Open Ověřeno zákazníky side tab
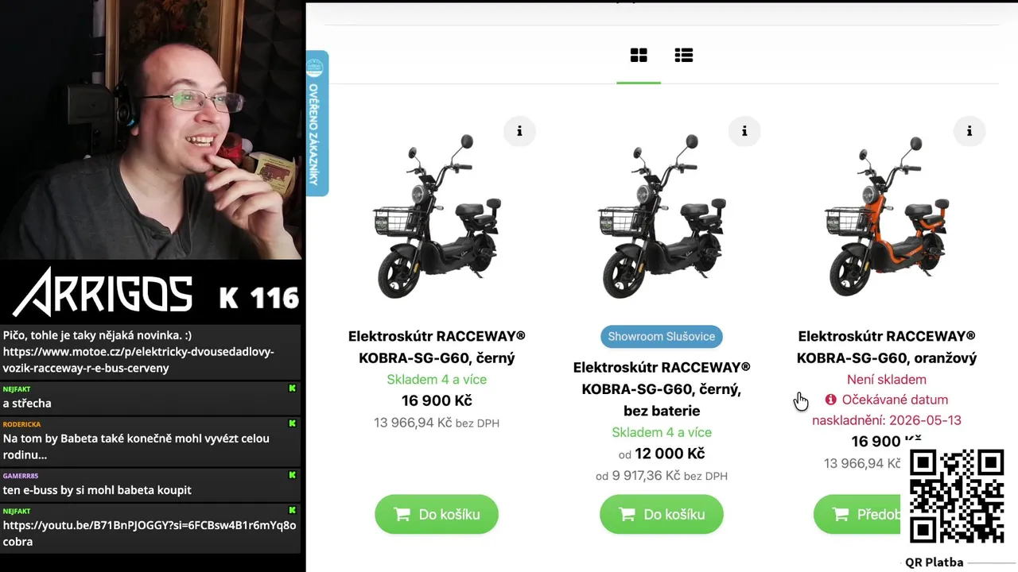This screenshot has width=1018, height=572. click(317, 123)
